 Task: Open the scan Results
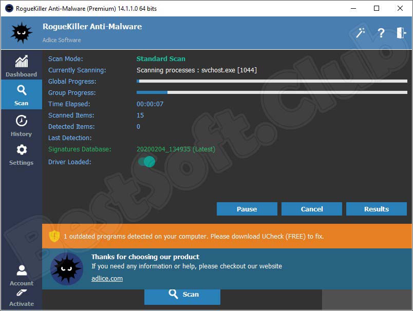[376, 209]
